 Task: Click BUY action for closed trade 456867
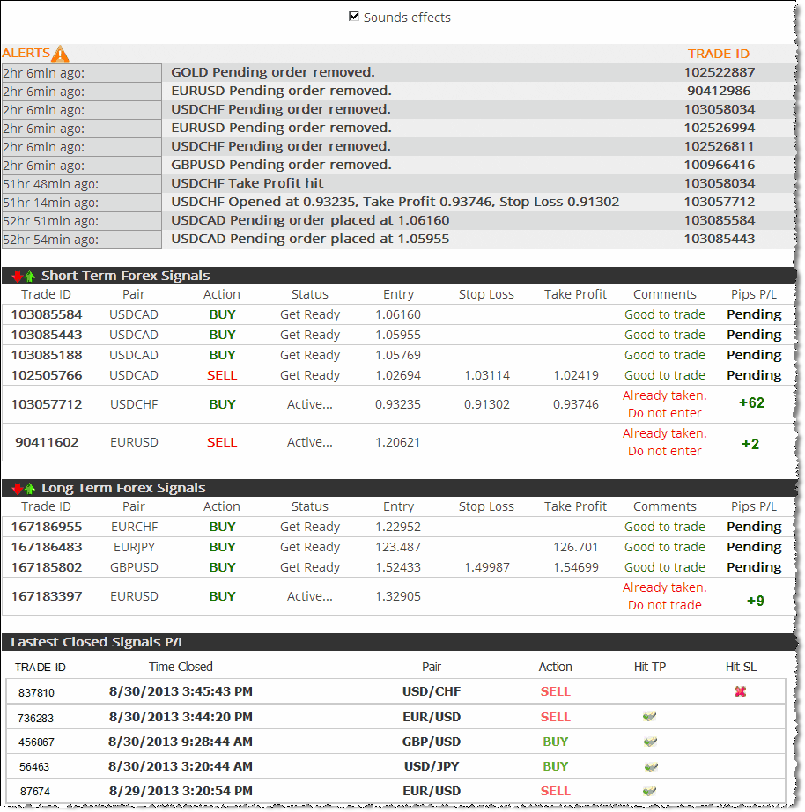click(x=556, y=742)
